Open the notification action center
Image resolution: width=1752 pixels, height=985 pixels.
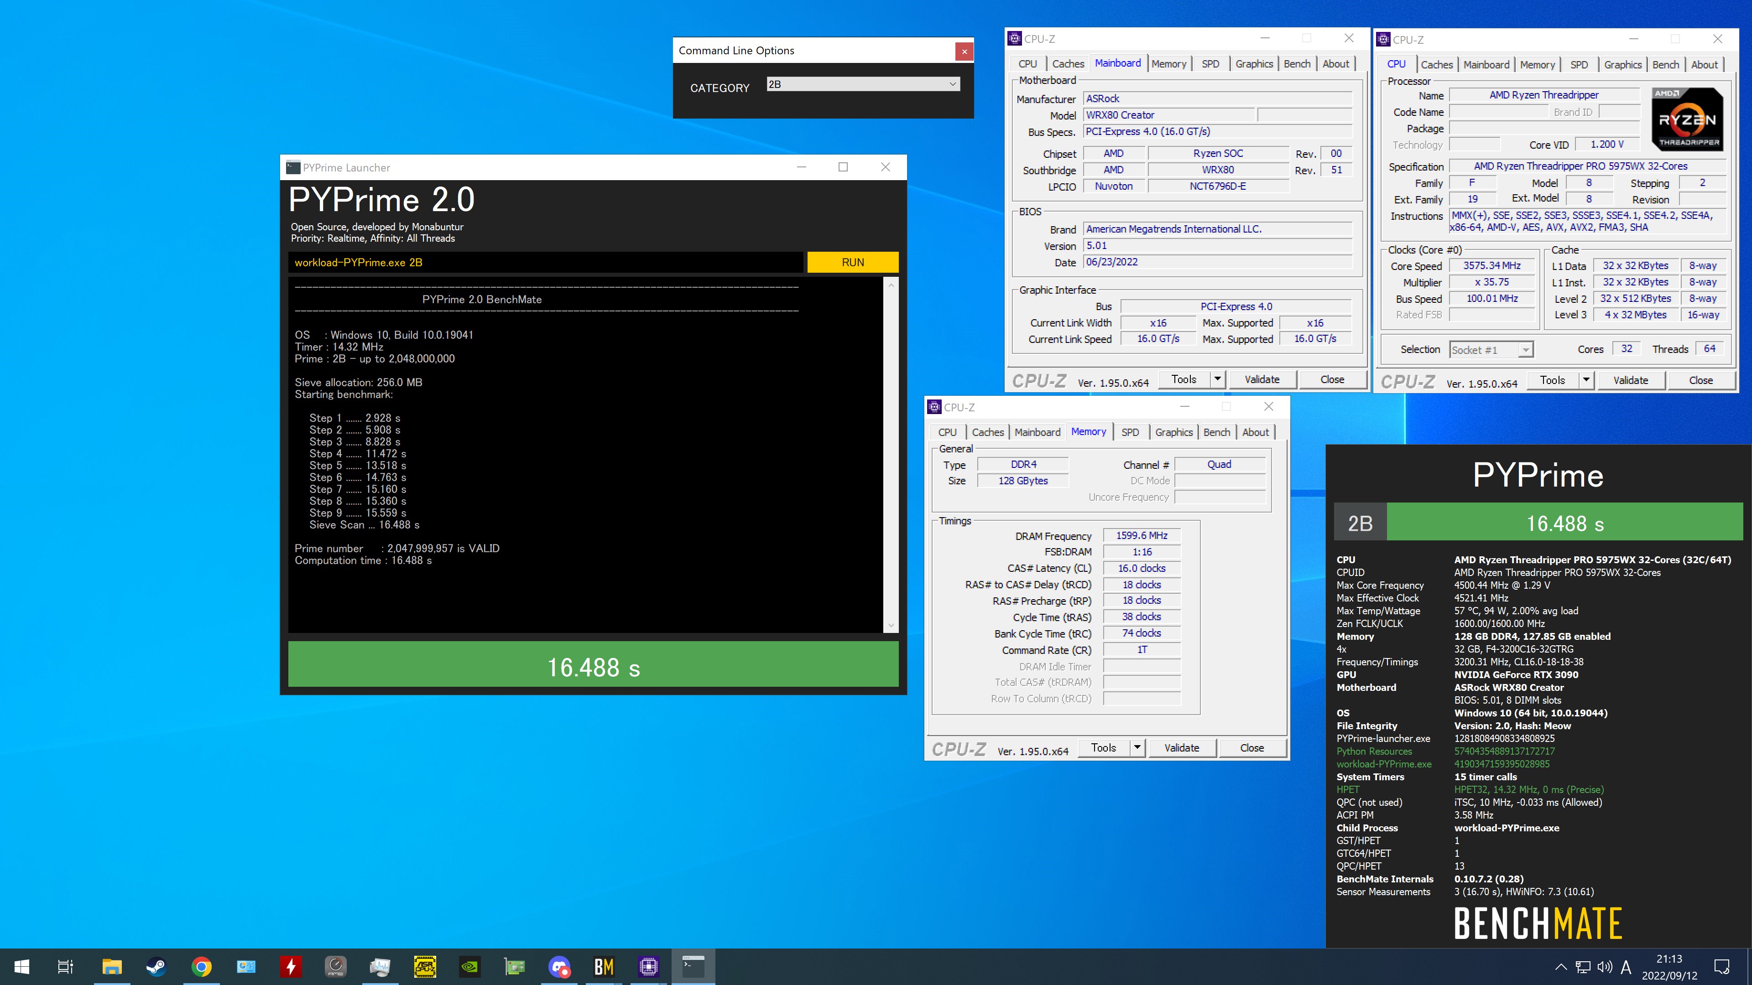point(1721,967)
